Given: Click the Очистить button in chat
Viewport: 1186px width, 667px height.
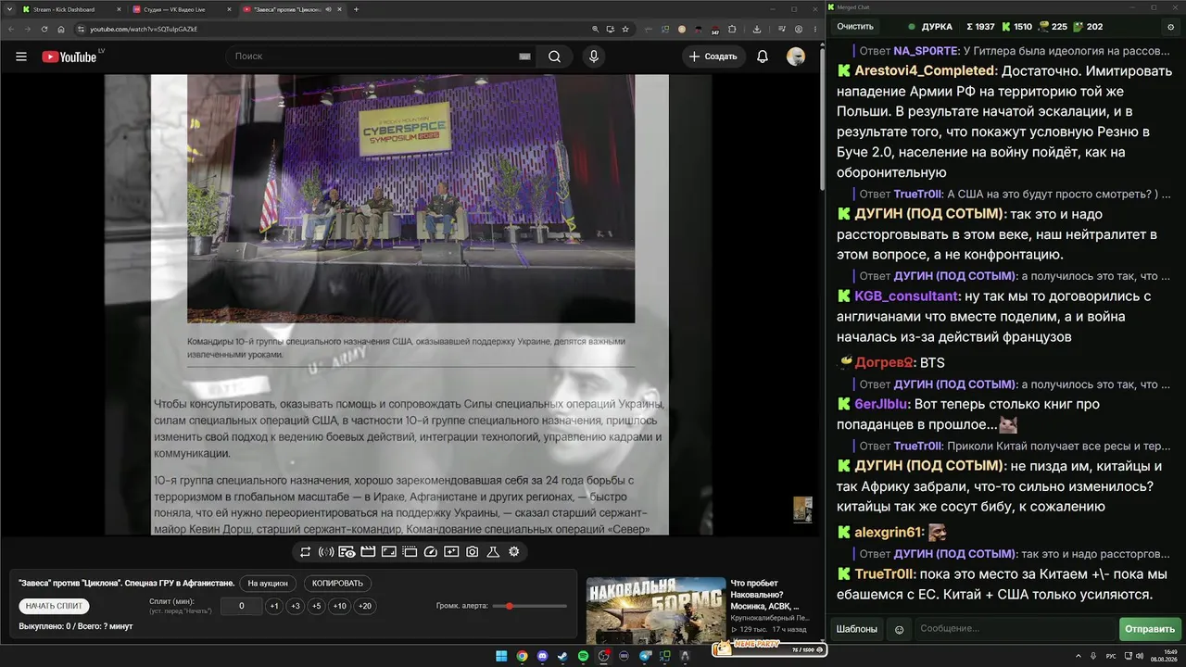Looking at the screenshot, I should (855, 27).
